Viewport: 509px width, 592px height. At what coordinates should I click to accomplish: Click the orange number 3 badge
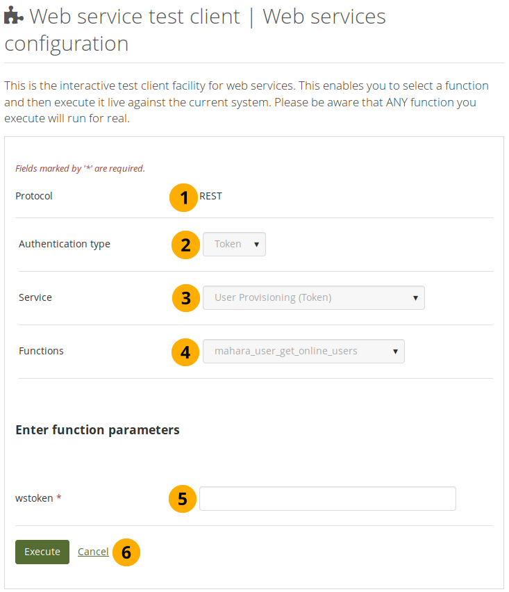185,298
